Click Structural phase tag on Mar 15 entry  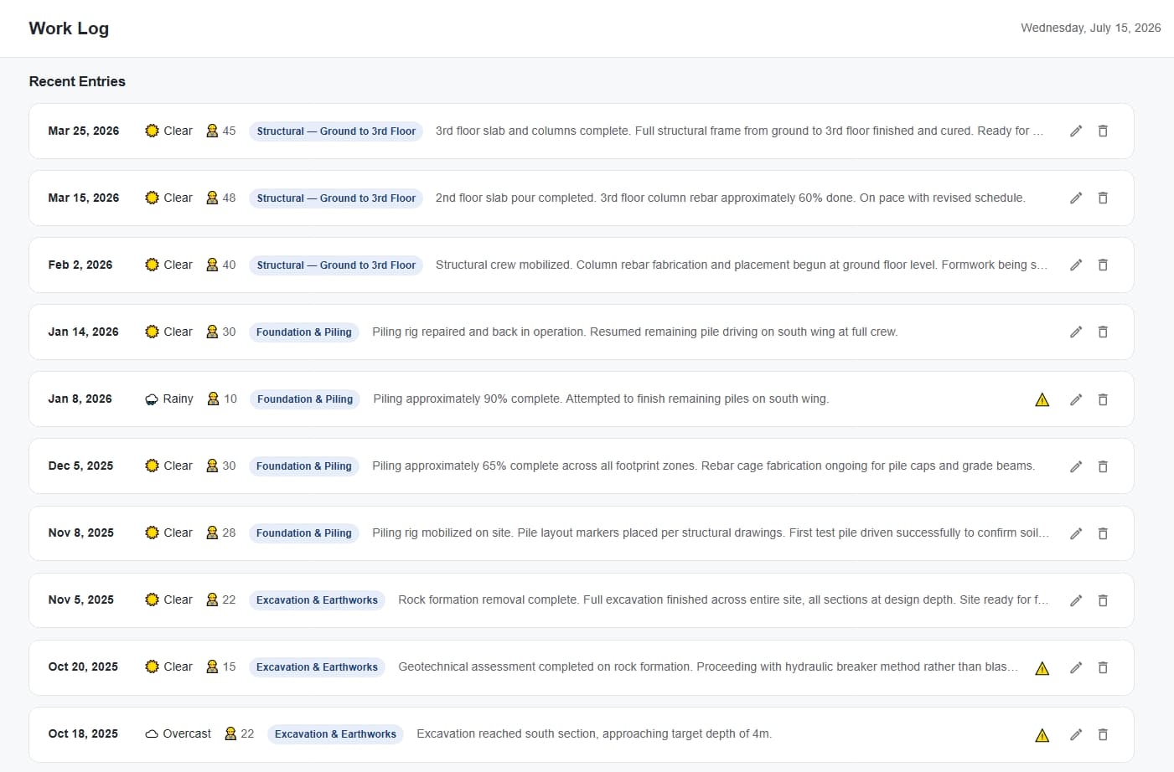coord(336,198)
